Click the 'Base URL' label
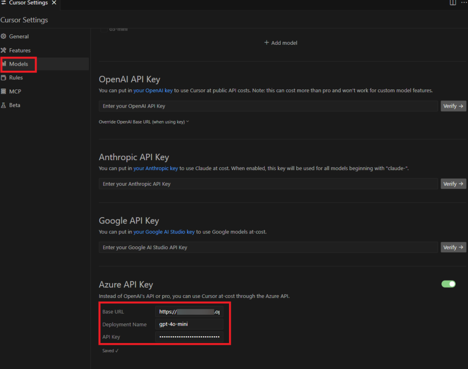Image resolution: width=468 pixels, height=369 pixels. point(113,312)
